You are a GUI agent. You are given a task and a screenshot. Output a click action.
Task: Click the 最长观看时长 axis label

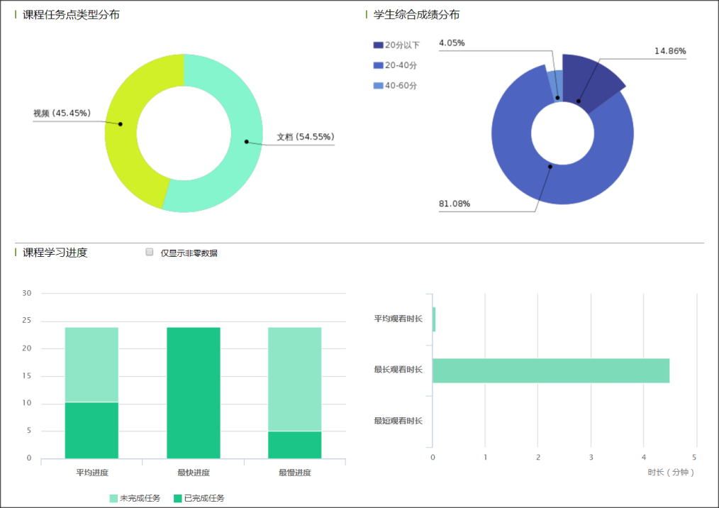(398, 370)
